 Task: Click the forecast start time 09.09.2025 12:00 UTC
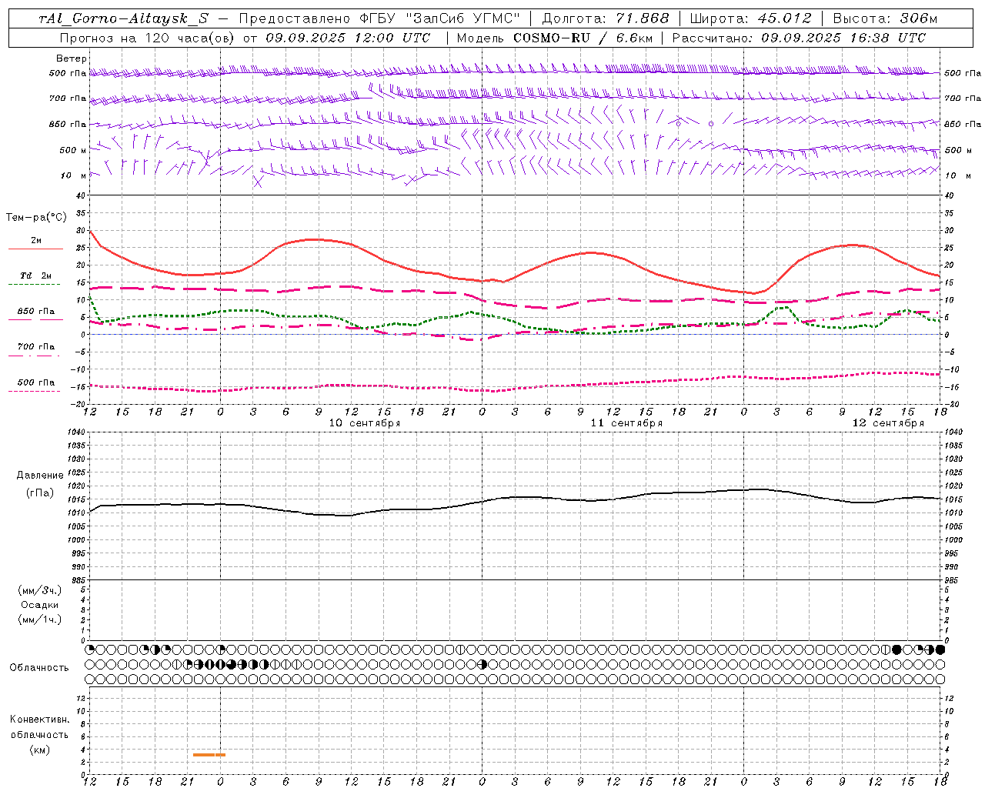348,38
